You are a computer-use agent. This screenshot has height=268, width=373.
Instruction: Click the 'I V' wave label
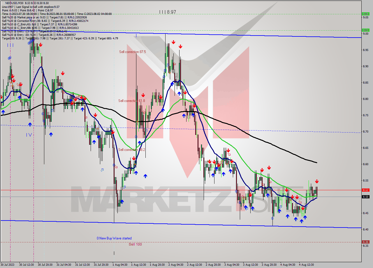coord(29,135)
